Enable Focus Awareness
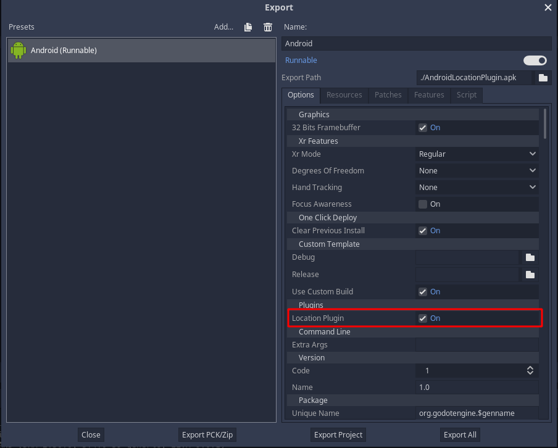Image resolution: width=558 pixels, height=448 pixels. tap(423, 204)
